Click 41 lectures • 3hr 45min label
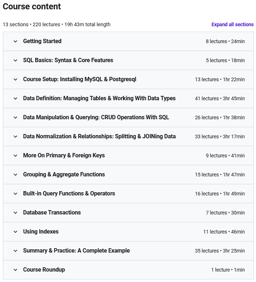 220,98
